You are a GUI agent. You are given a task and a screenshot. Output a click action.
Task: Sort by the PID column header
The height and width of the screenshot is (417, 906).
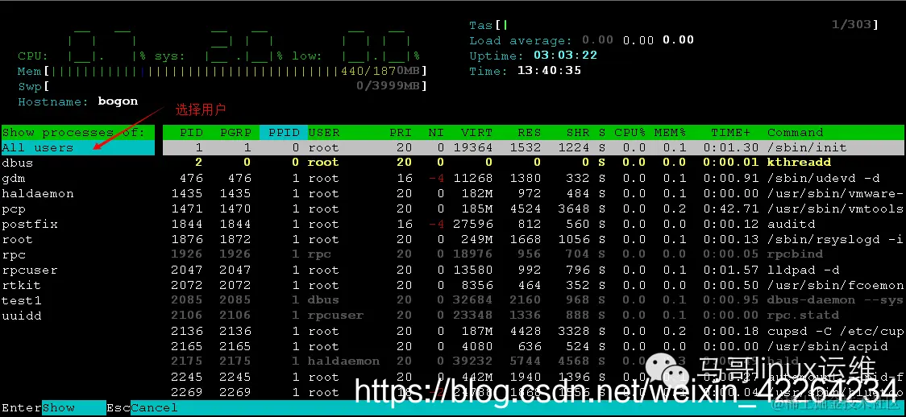pos(191,133)
